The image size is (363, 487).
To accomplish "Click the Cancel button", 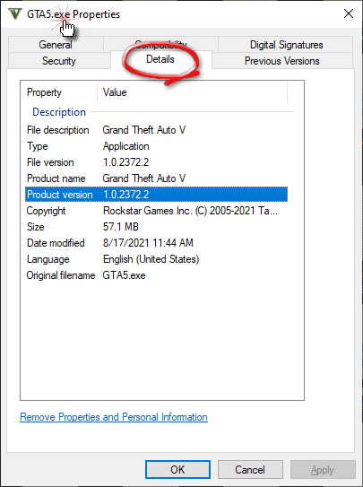I will 250,470.
